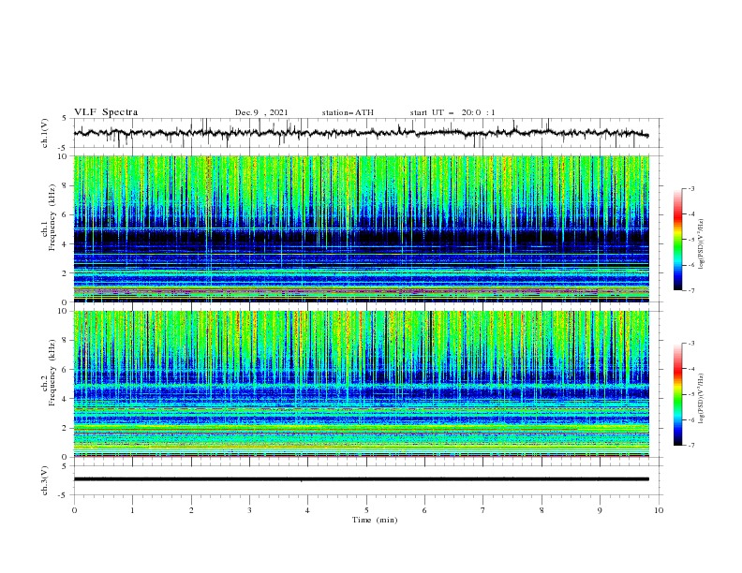
Task: Click the '10' tick on time axis
Action: 659,510
